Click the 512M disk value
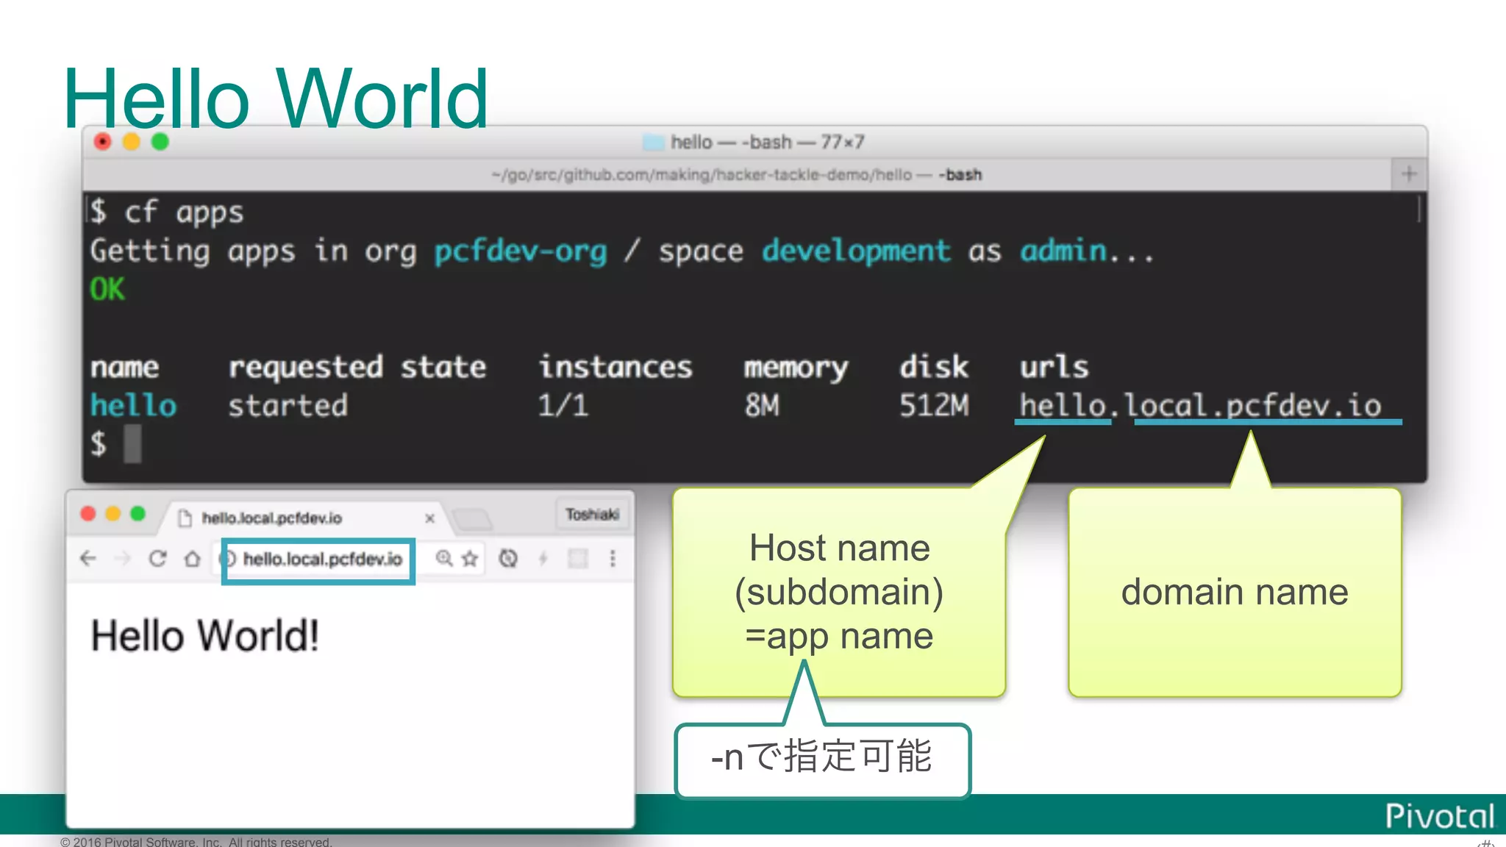This screenshot has height=847, width=1506. click(x=934, y=406)
